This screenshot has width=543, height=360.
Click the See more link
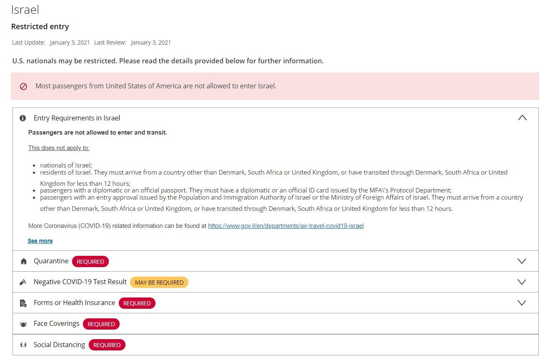click(x=40, y=241)
